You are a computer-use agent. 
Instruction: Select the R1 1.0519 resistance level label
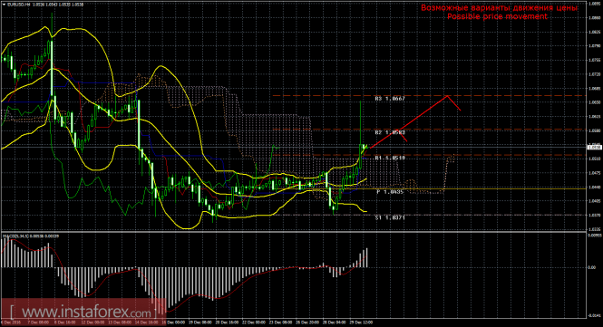(x=390, y=158)
